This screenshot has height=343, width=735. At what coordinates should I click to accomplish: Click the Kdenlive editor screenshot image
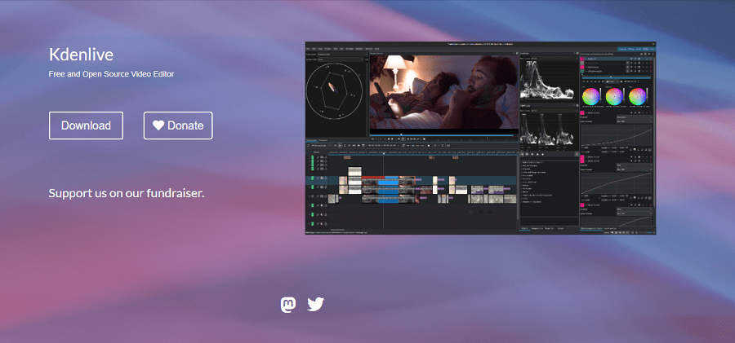coord(480,138)
